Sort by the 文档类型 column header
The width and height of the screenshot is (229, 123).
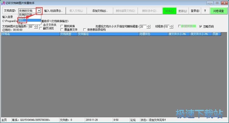click(68, 34)
